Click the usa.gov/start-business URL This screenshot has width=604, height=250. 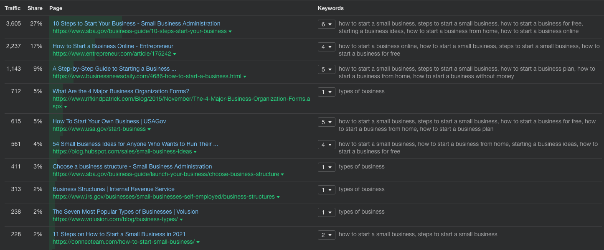99,129
